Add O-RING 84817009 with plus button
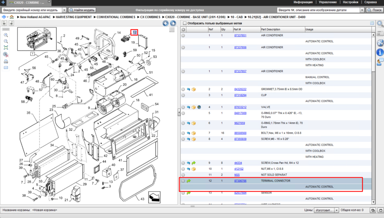Image resolution: width=384 pixels, height=218 pixels. tap(183, 113)
